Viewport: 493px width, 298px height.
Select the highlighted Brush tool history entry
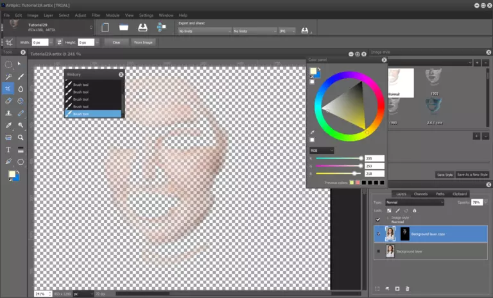pos(92,113)
